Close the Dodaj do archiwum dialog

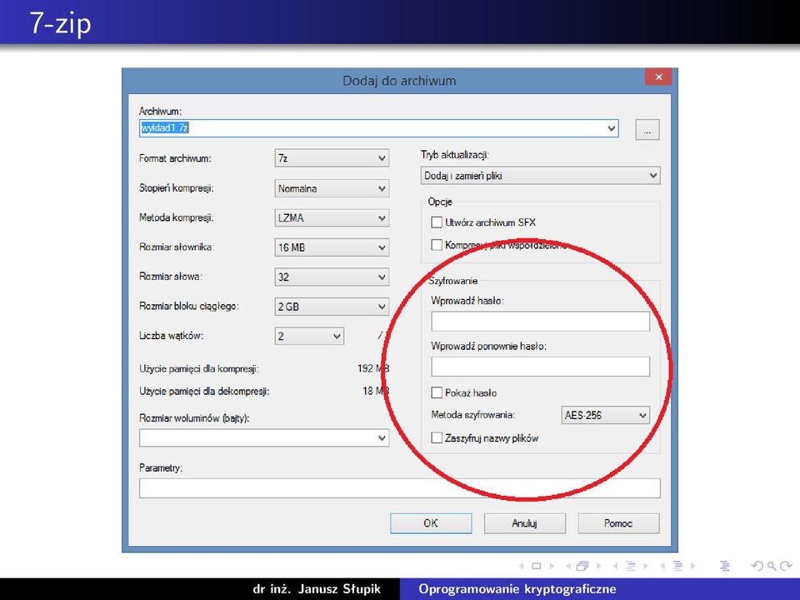(x=658, y=77)
